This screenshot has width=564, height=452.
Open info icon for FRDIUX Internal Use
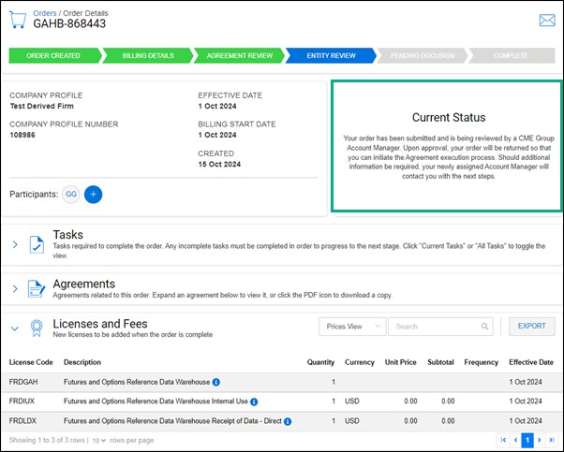pos(256,401)
